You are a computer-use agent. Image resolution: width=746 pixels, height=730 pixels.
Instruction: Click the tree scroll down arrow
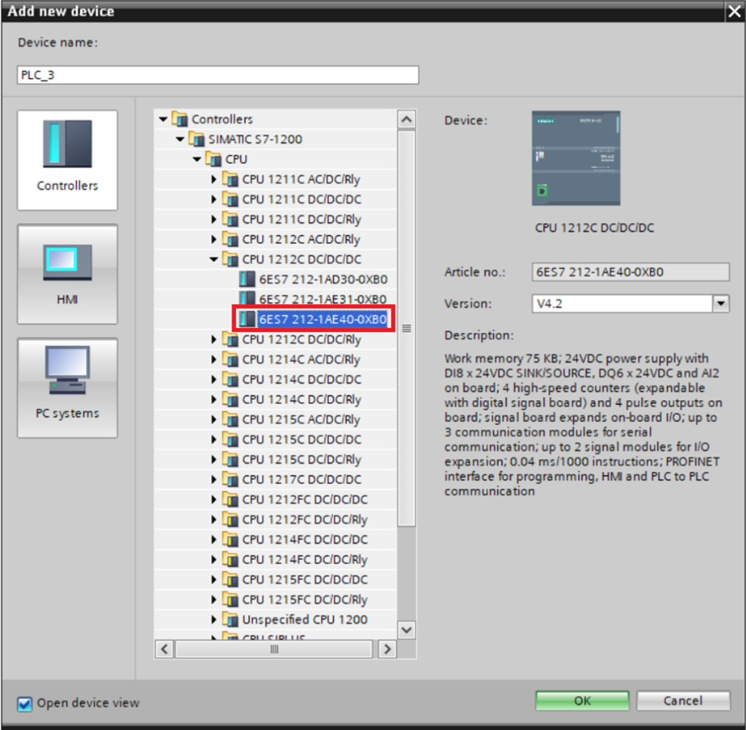pyautogui.click(x=407, y=629)
